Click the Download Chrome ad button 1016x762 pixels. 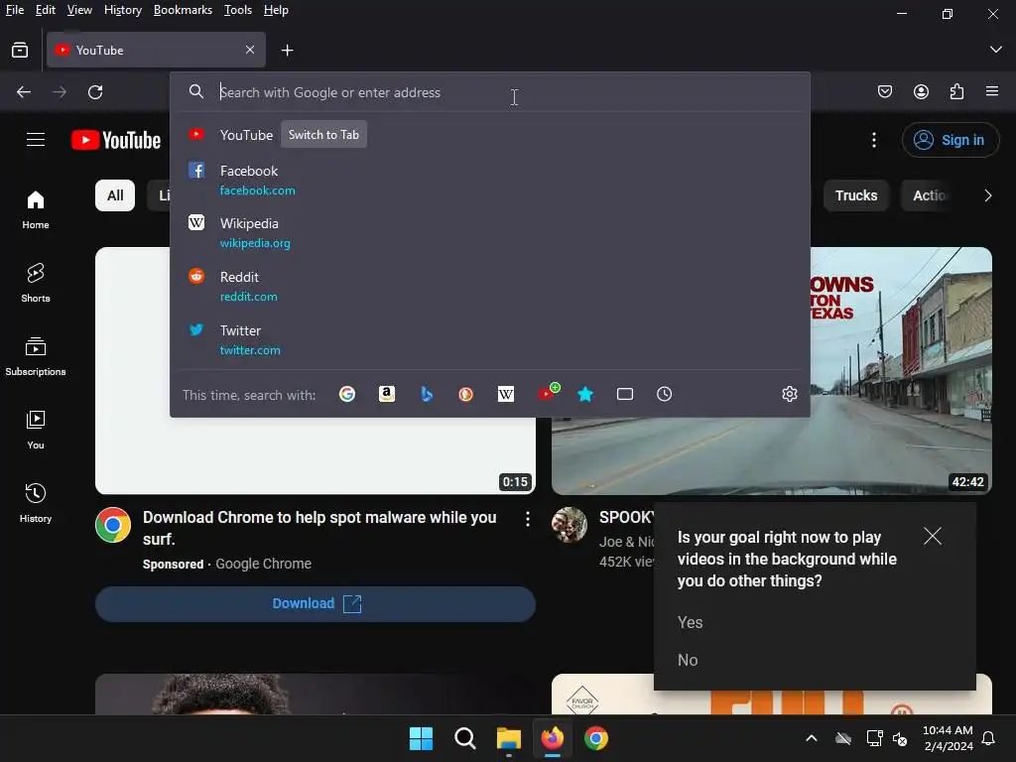316,604
